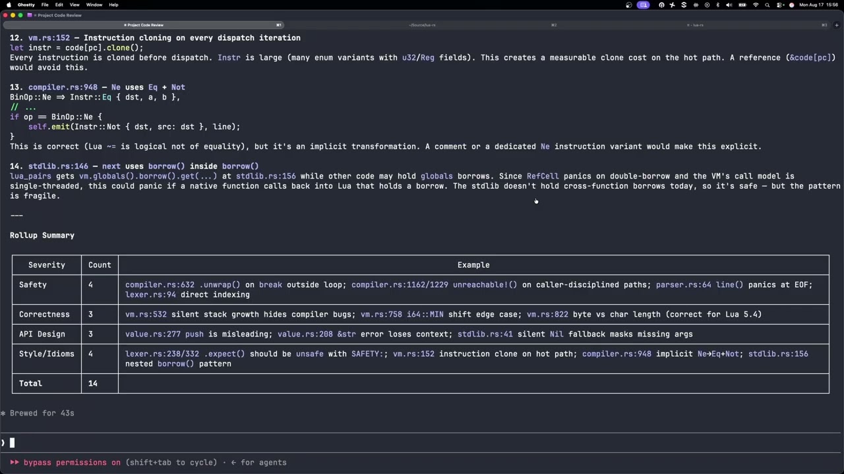The width and height of the screenshot is (844, 474).
Task: Click 'compiler.rs:948' in item 13 heading
Action: 63,87
